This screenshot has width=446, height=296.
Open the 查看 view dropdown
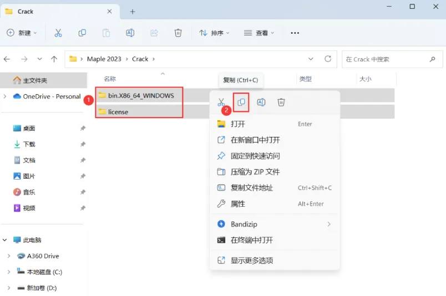(x=259, y=33)
